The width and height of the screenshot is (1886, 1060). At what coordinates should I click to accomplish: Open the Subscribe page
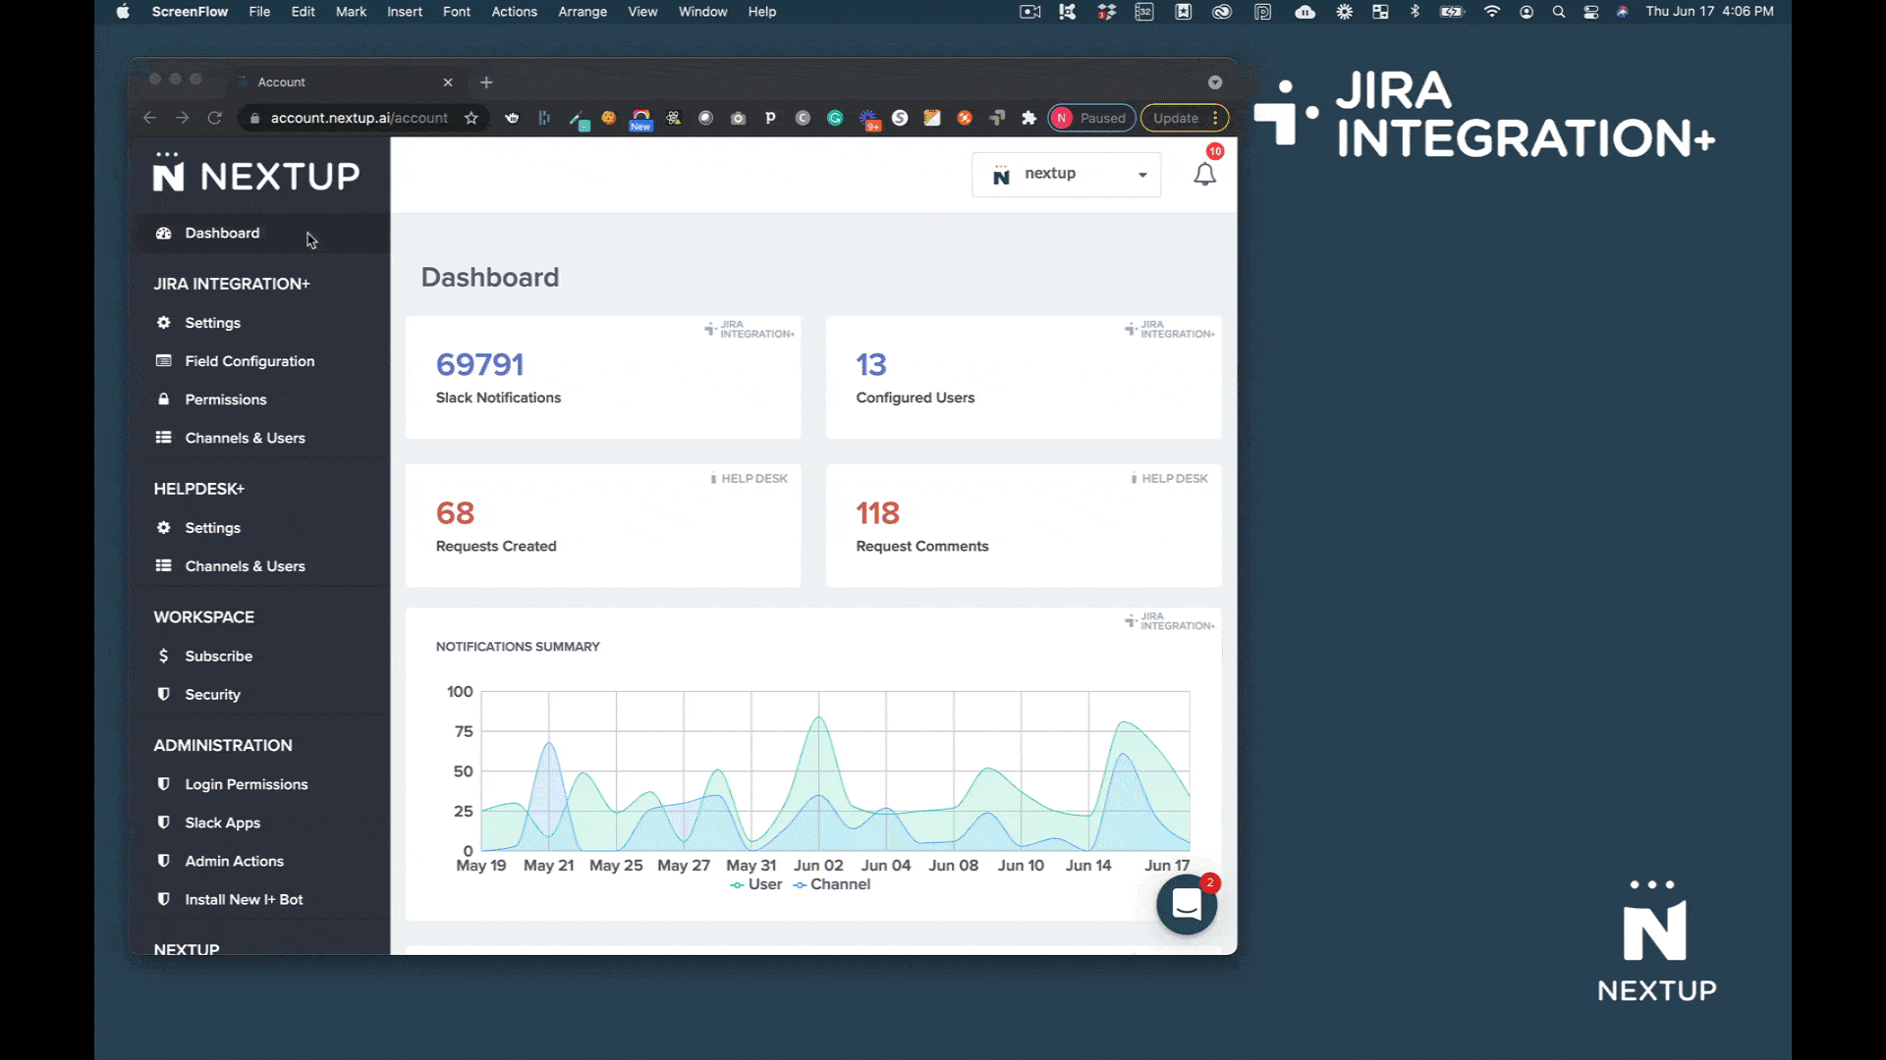pos(259,656)
